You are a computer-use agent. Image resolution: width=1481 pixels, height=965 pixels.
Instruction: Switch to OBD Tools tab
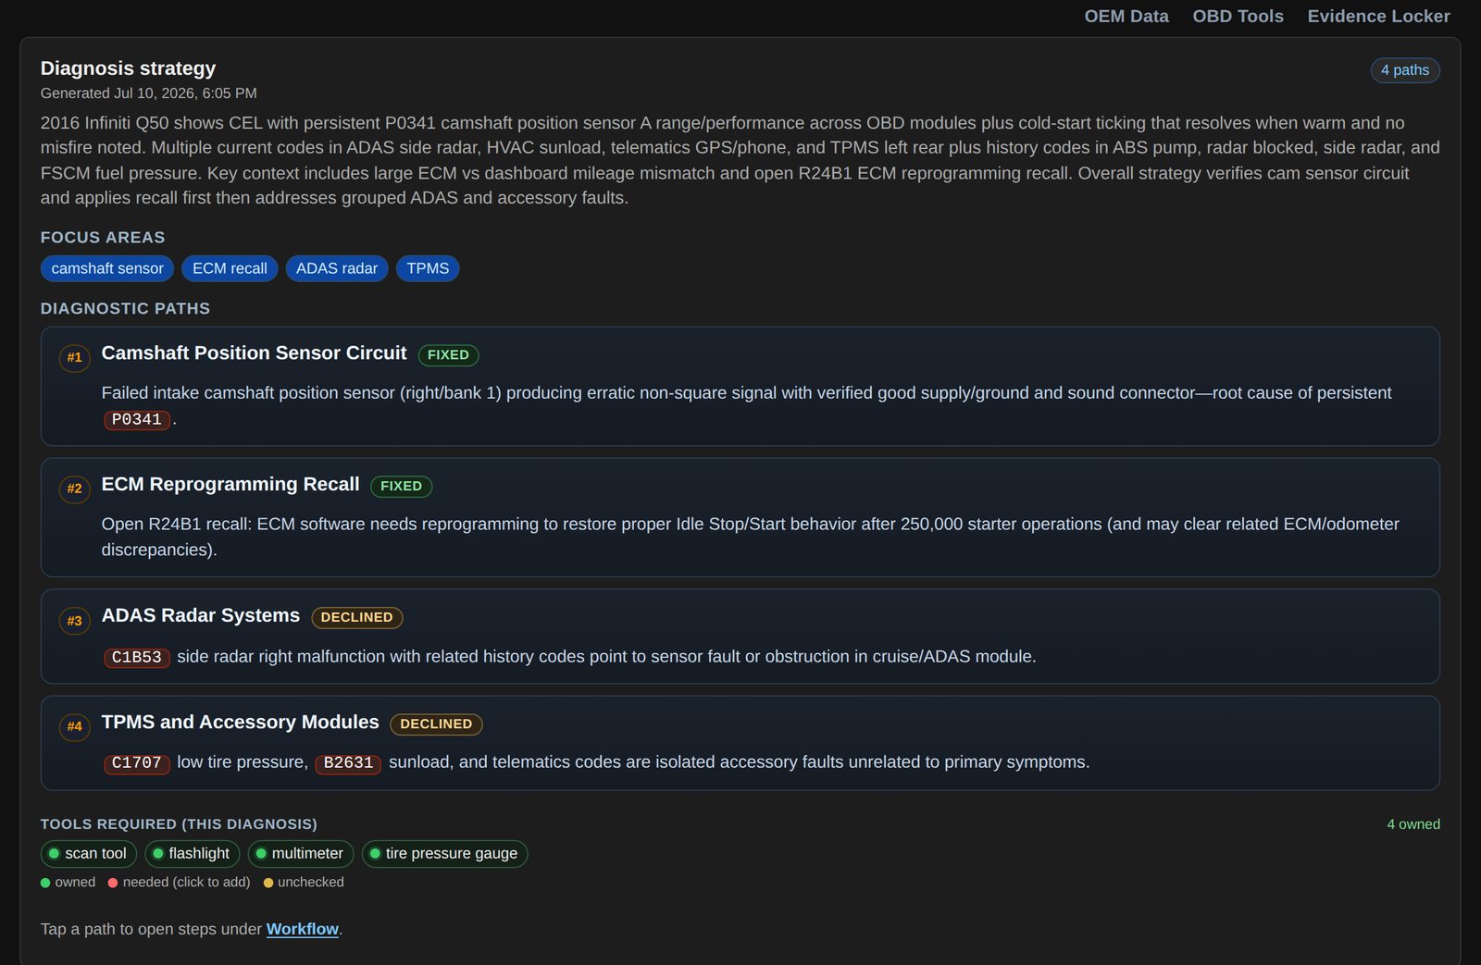tap(1238, 16)
